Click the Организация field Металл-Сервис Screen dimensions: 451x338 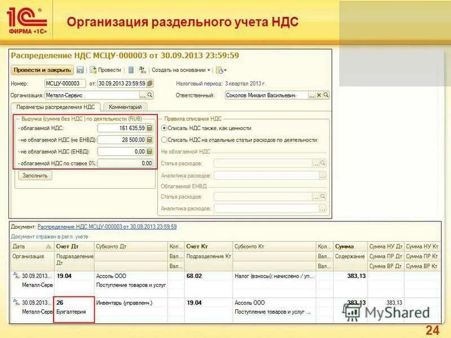pos(92,95)
